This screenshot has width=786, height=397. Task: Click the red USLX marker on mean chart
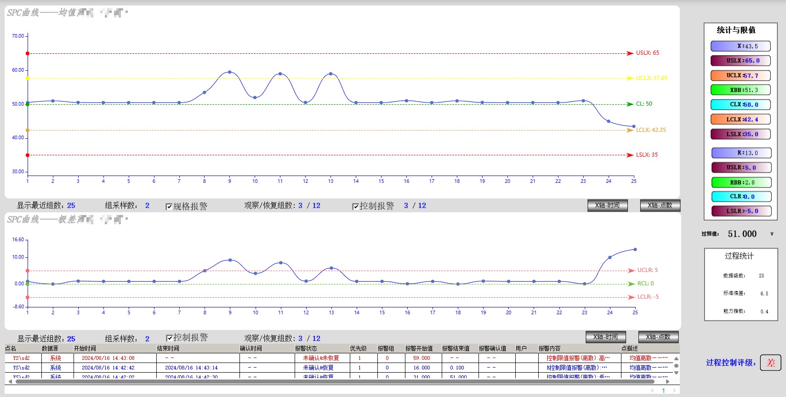tap(28, 54)
